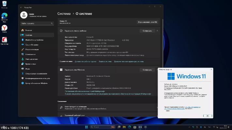Open Специальные возможности settings
Viewport: 232px width, 130px height.
click(x=37, y=73)
